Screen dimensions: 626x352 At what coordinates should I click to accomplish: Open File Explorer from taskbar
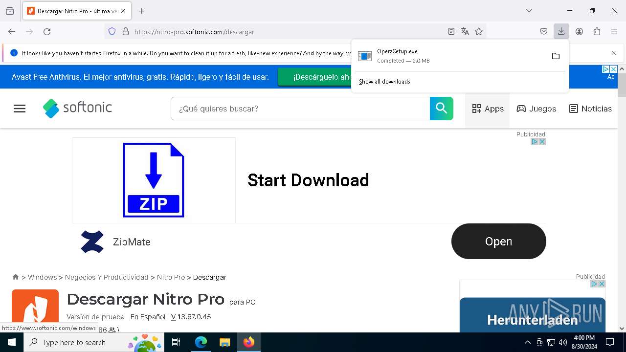pos(224,342)
